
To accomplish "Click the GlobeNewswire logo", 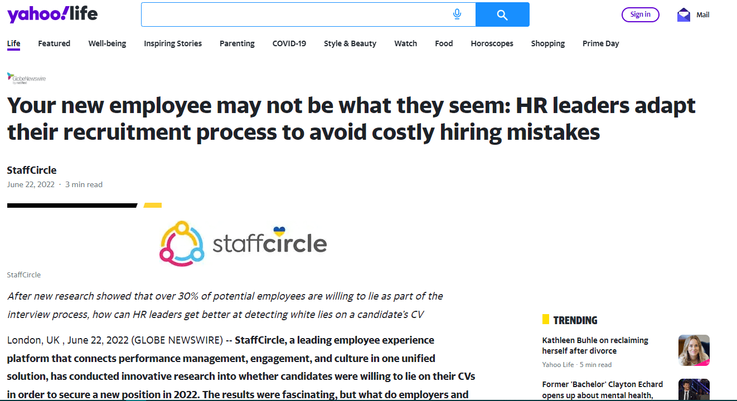I will click(x=26, y=78).
